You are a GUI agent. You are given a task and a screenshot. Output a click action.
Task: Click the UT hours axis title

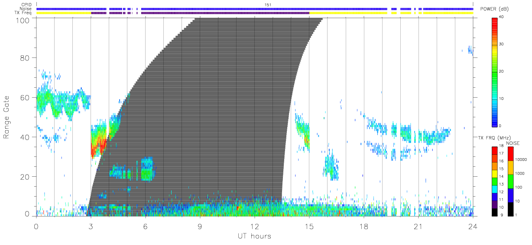(x=254, y=236)
